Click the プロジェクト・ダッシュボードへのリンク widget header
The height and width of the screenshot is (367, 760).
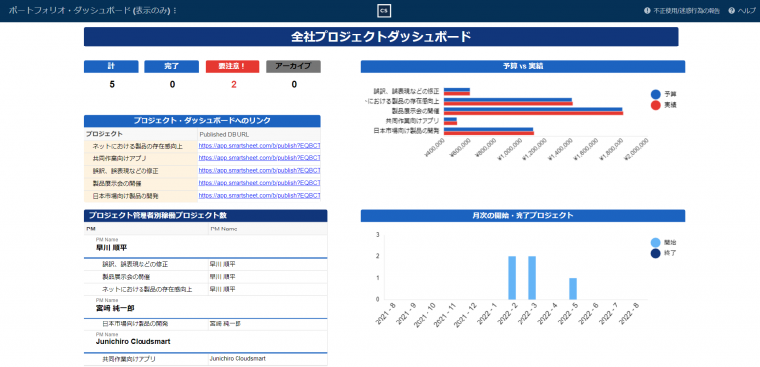[202, 121]
